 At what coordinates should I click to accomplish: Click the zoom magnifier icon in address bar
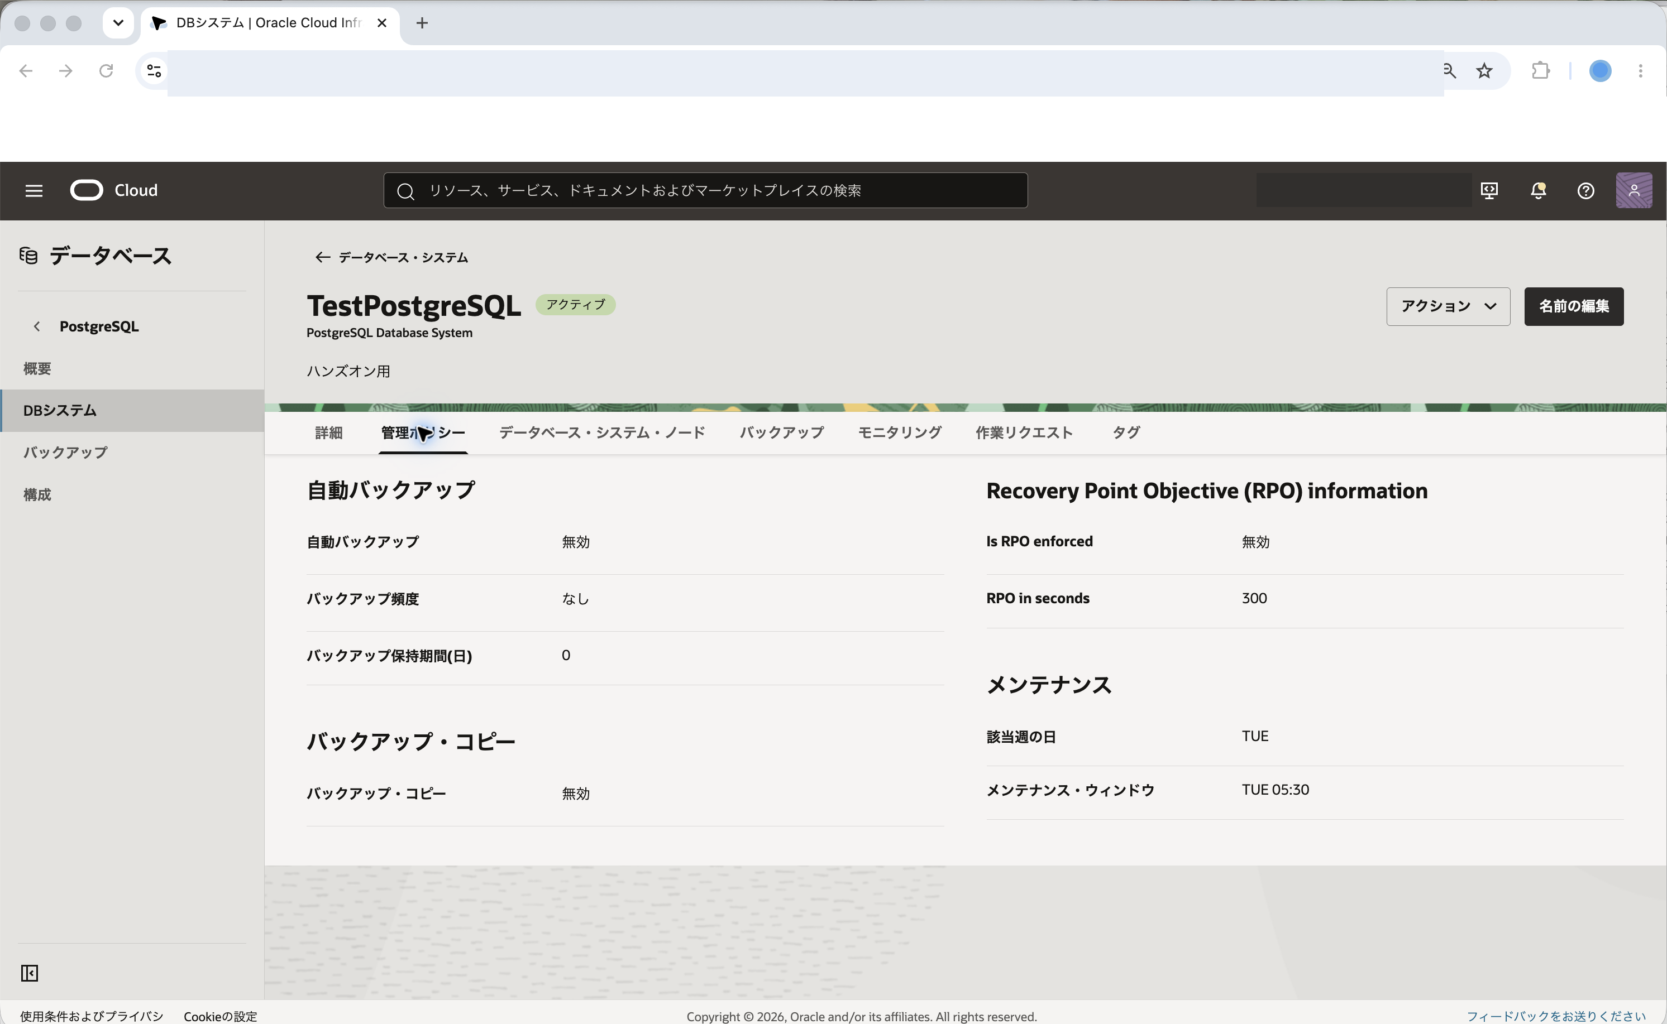click(1449, 70)
